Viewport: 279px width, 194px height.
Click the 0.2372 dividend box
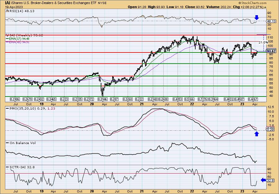pyautogui.click(x=89, y=99)
